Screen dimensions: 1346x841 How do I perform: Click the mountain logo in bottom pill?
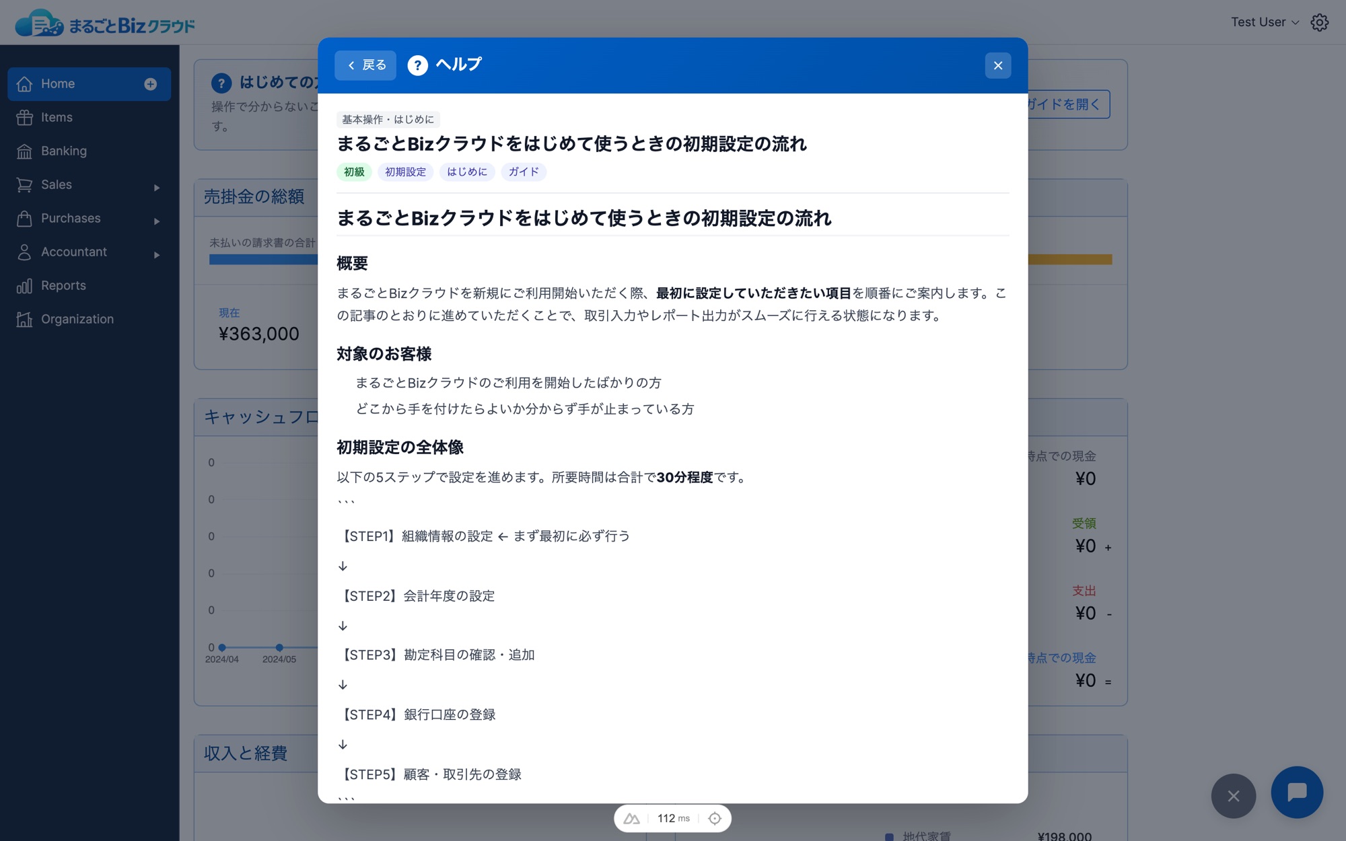[631, 819]
